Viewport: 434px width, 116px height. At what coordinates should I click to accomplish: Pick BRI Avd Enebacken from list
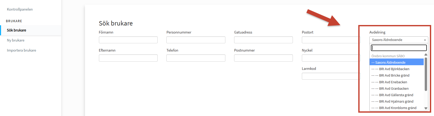(397, 82)
